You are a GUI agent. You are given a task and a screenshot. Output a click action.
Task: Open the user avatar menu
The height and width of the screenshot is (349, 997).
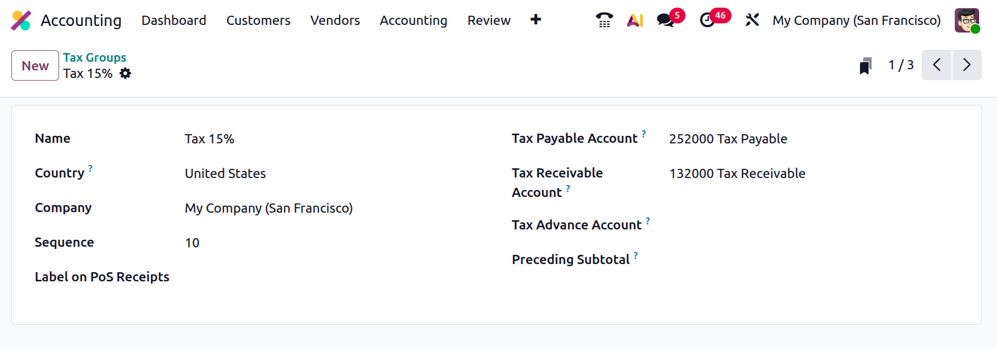[967, 21]
